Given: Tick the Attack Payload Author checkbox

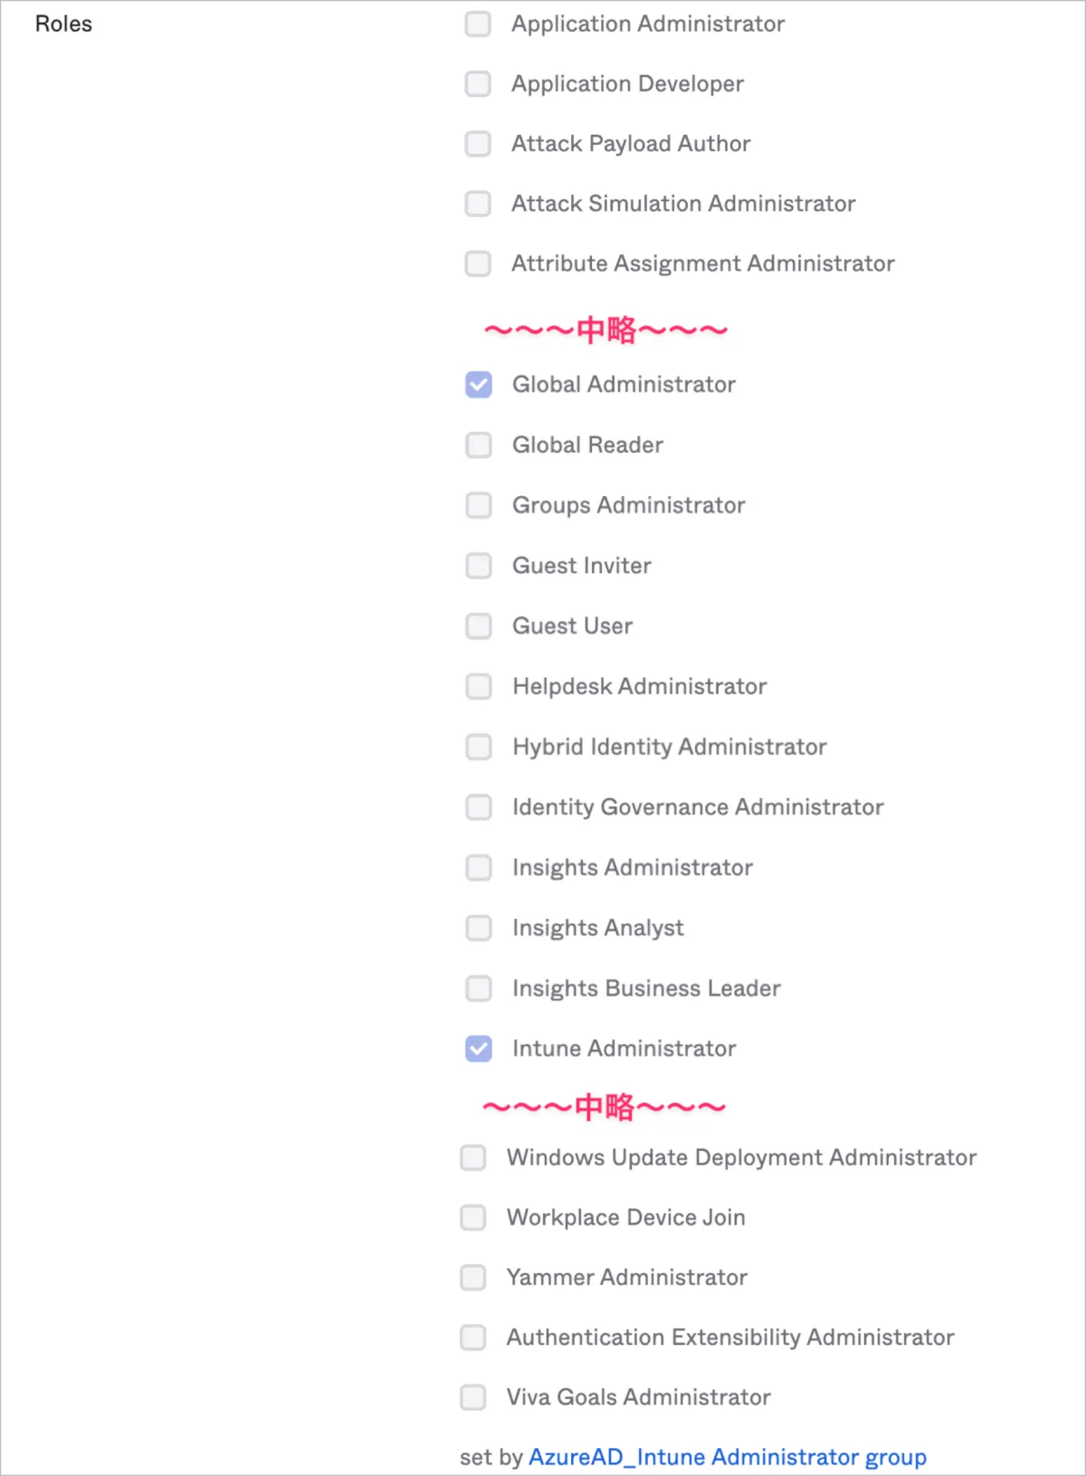Looking at the screenshot, I should coord(478,144).
